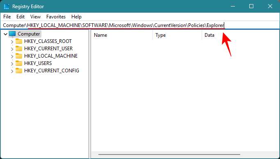This screenshot has height=159, width=280.
Task: Collapse the Computer tree node
Action: [6, 34]
